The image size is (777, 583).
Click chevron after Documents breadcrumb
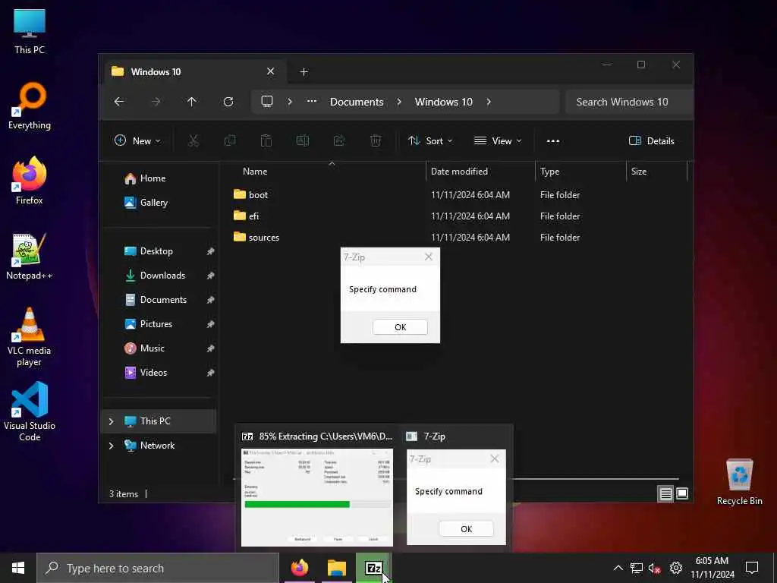[x=399, y=102]
